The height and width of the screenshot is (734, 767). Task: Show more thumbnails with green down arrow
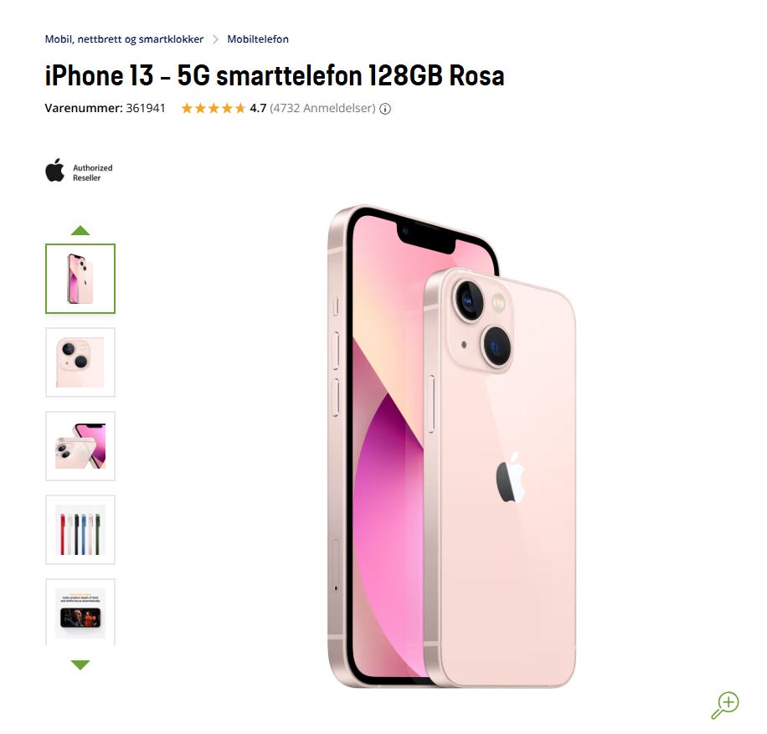click(80, 665)
